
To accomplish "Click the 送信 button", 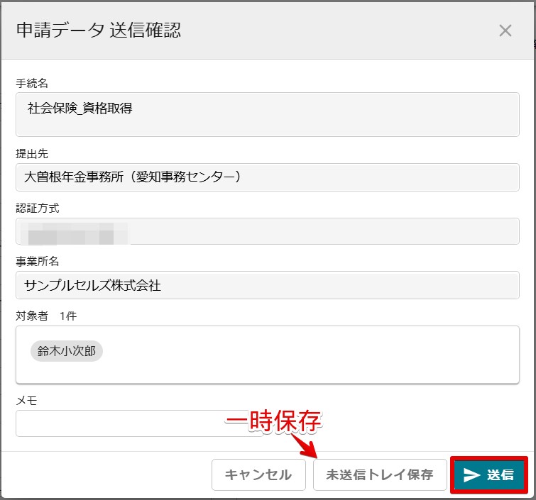I will point(489,474).
